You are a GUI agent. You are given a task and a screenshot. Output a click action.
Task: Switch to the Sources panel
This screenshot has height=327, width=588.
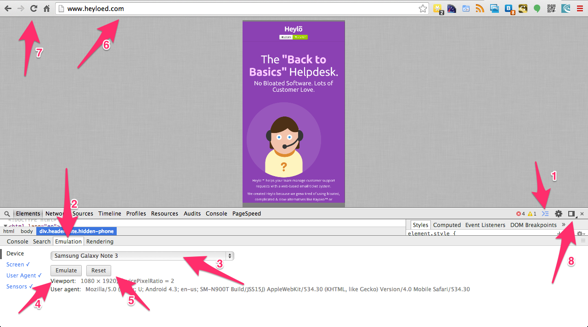(x=83, y=214)
